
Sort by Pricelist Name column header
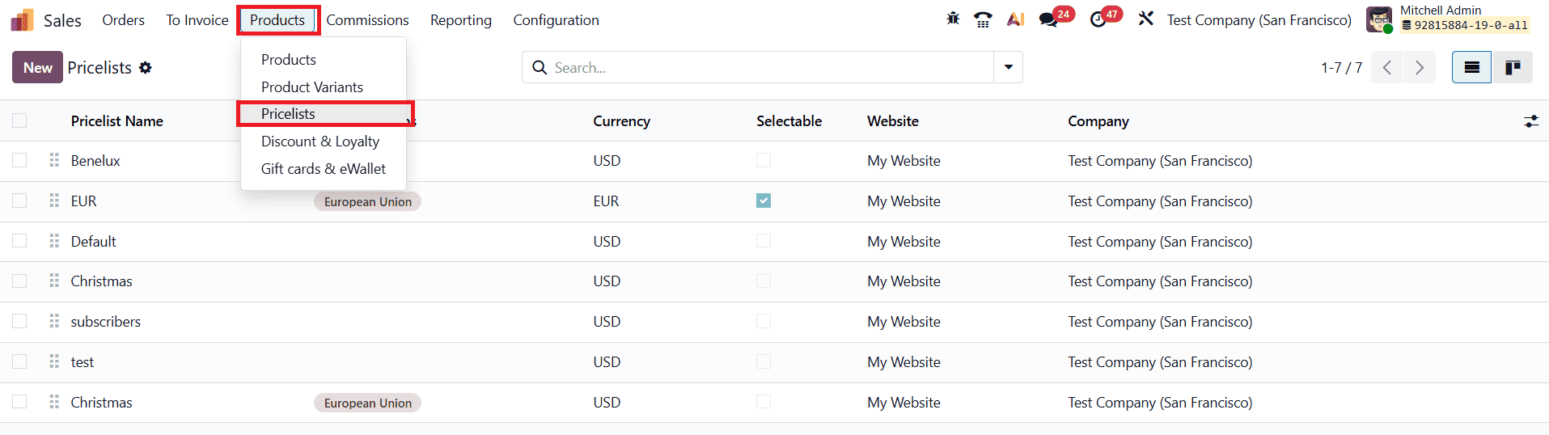pyautogui.click(x=116, y=121)
